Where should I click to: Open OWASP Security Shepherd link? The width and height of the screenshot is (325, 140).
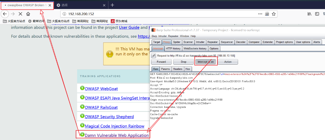[109, 117]
